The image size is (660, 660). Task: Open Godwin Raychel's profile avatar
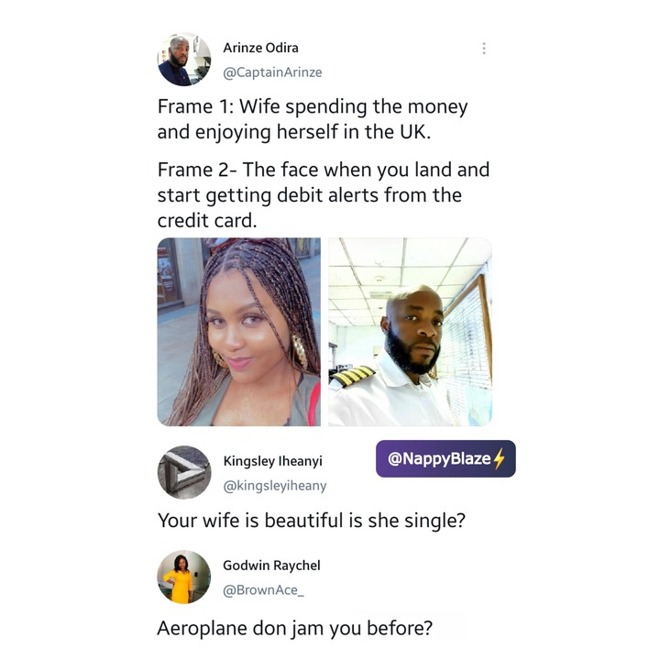click(x=184, y=577)
